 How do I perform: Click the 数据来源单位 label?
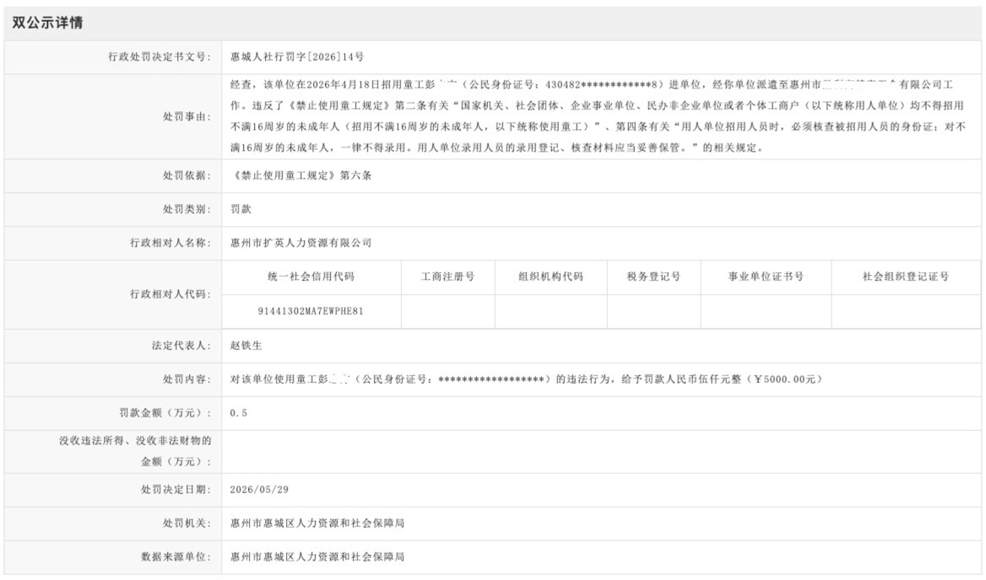[176, 557]
